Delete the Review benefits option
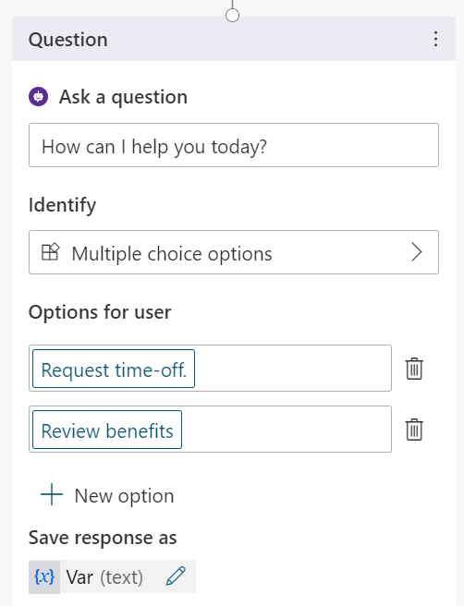The width and height of the screenshot is (464, 606). 414,429
